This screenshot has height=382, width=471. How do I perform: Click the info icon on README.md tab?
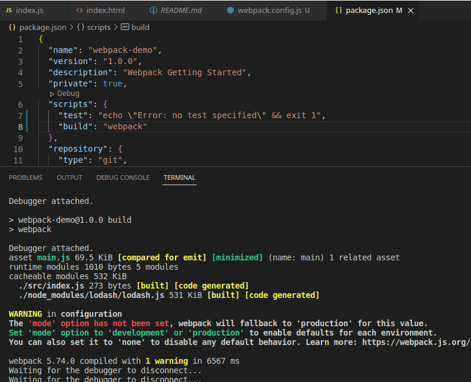coord(154,11)
